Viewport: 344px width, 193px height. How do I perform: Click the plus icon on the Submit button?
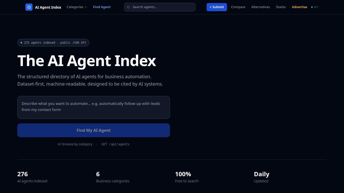(x=211, y=7)
